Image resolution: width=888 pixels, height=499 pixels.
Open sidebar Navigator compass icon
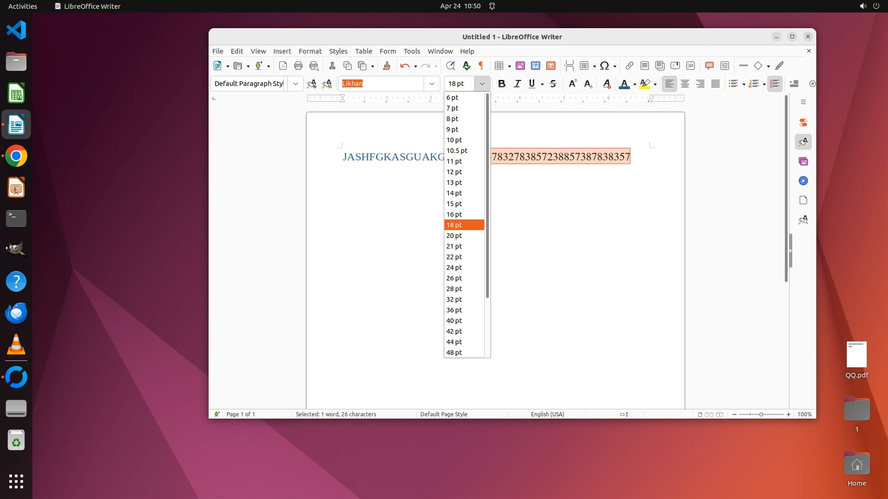click(x=803, y=181)
